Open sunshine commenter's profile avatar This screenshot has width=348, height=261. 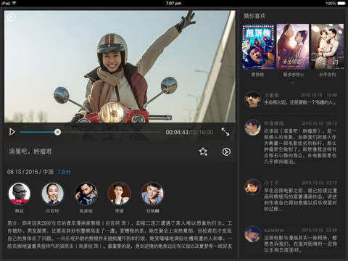pyautogui.click(x=252, y=234)
